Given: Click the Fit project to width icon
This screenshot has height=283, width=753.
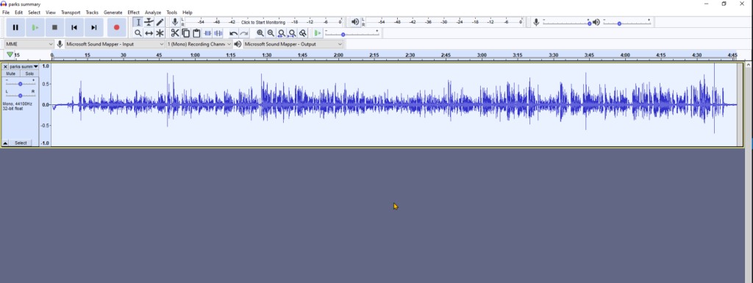Looking at the screenshot, I should pos(292,33).
